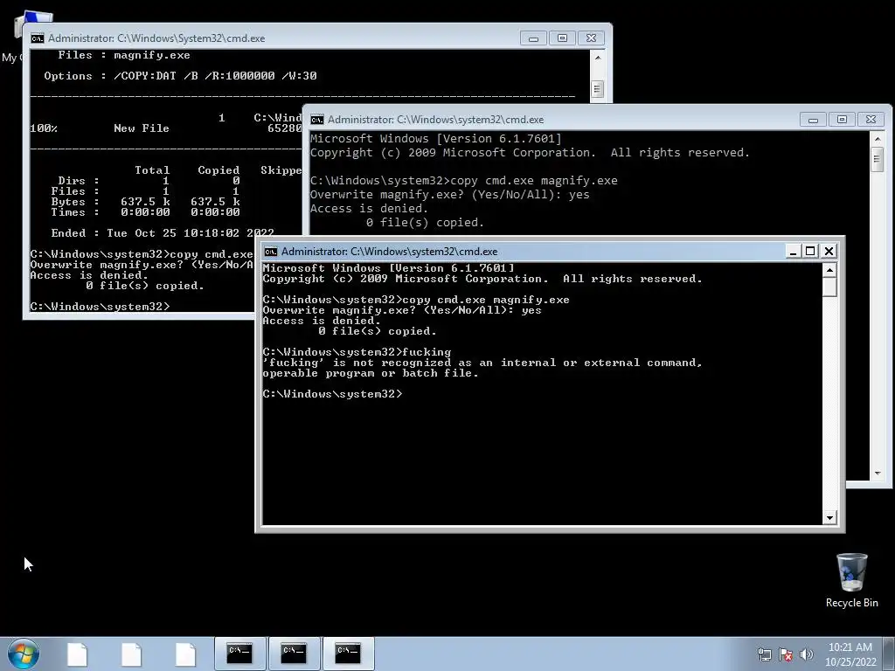Viewport: 895px width, 671px height.
Task: Show the 10:21 AM clock calendar
Action: [x=850, y=654]
